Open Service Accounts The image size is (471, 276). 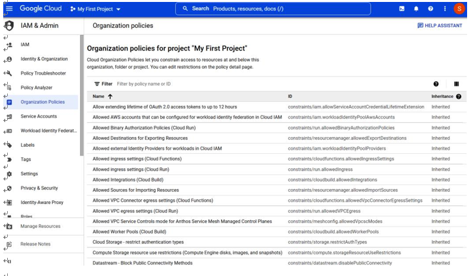pos(38,116)
